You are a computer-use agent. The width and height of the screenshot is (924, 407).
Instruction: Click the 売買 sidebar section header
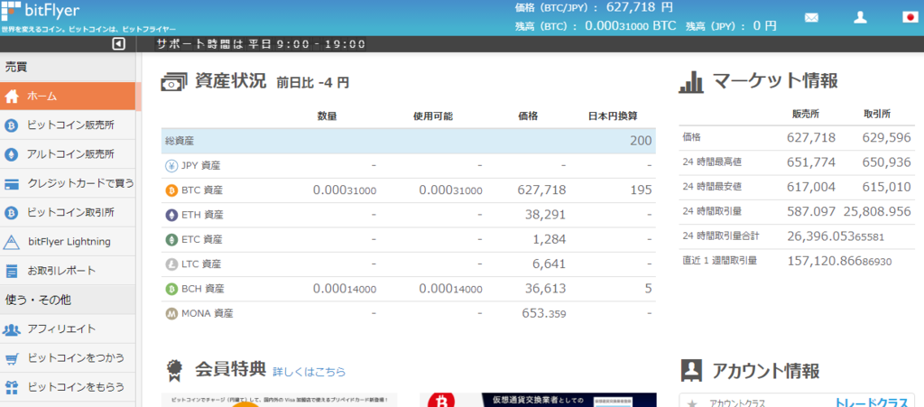[68, 68]
